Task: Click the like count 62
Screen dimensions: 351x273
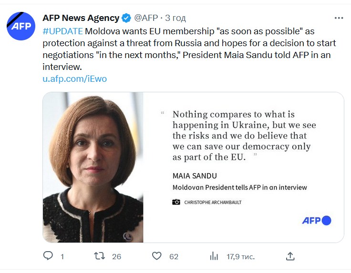Action: (x=174, y=256)
